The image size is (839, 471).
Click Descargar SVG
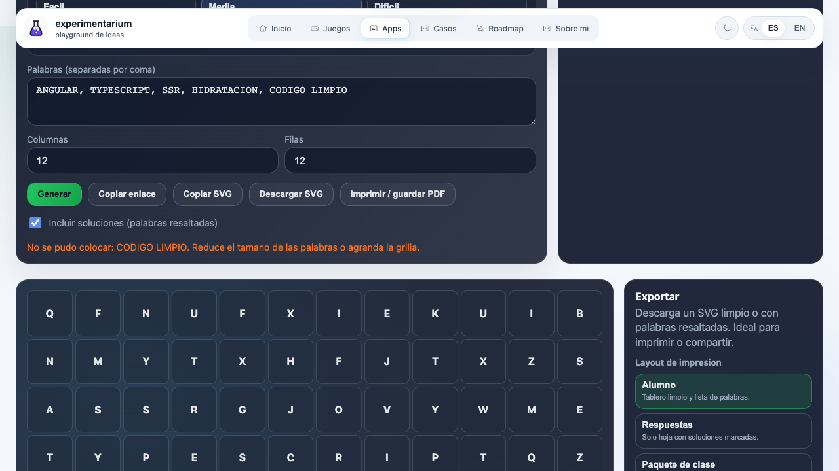[x=291, y=194]
